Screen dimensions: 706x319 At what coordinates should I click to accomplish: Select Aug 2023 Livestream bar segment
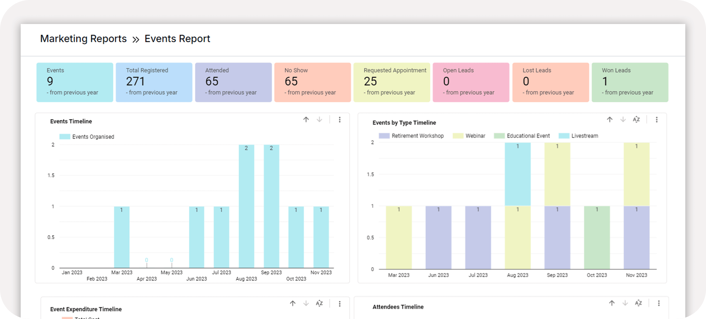click(x=518, y=174)
